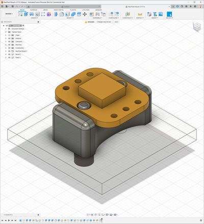Open the Construct panel dropdown
The image size is (204, 224).
(x=127, y=18)
